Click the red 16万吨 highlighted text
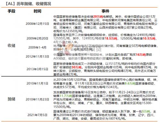Viewport: 160px width, 123px height. pos(141,55)
